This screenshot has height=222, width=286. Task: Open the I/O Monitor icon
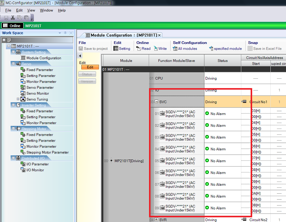[23, 170]
